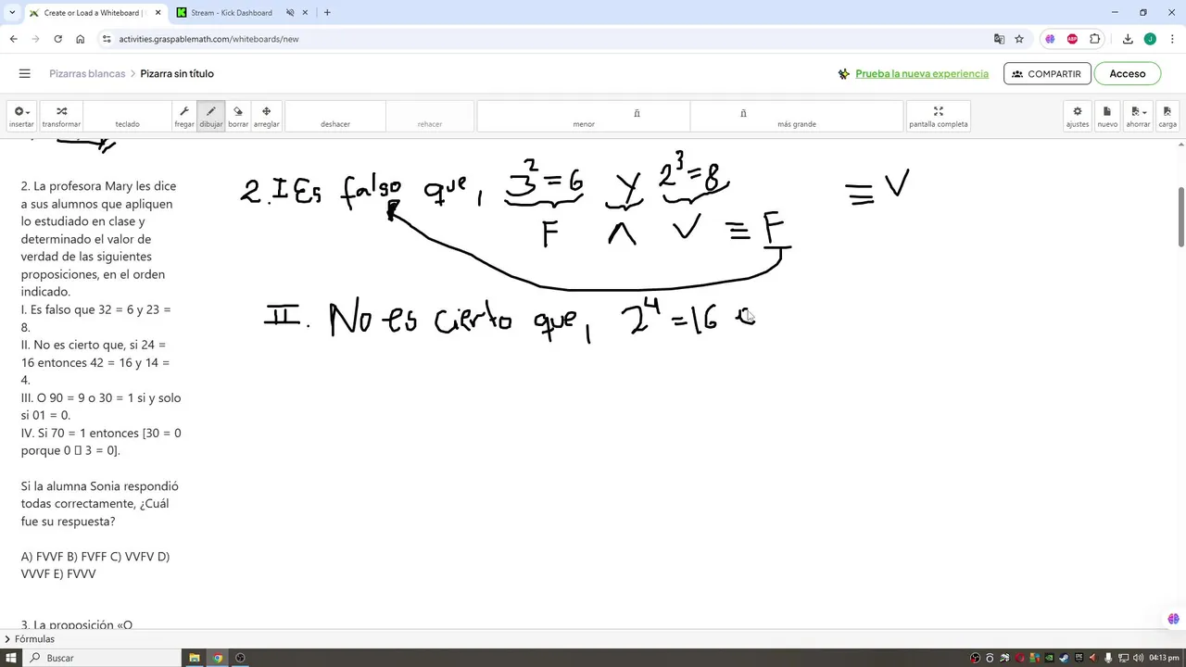The image size is (1186, 667).
Task: Click más grande to increase size
Action: point(797,116)
